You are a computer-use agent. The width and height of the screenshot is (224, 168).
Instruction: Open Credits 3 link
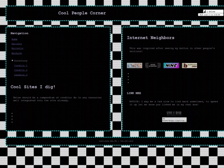[21, 75]
